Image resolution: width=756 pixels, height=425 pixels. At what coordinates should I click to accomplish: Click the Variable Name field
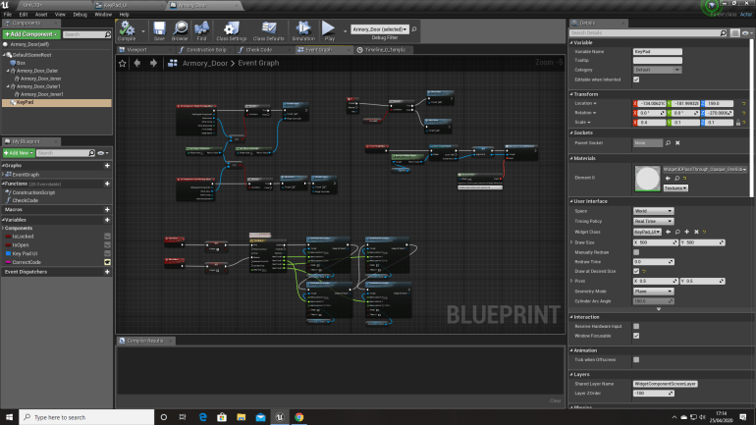[657, 52]
